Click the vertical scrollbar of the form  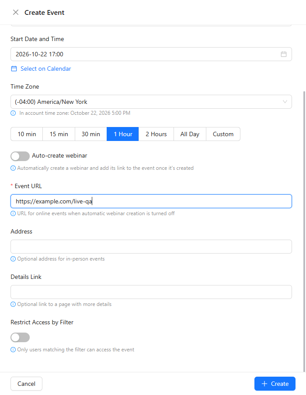(304, 231)
